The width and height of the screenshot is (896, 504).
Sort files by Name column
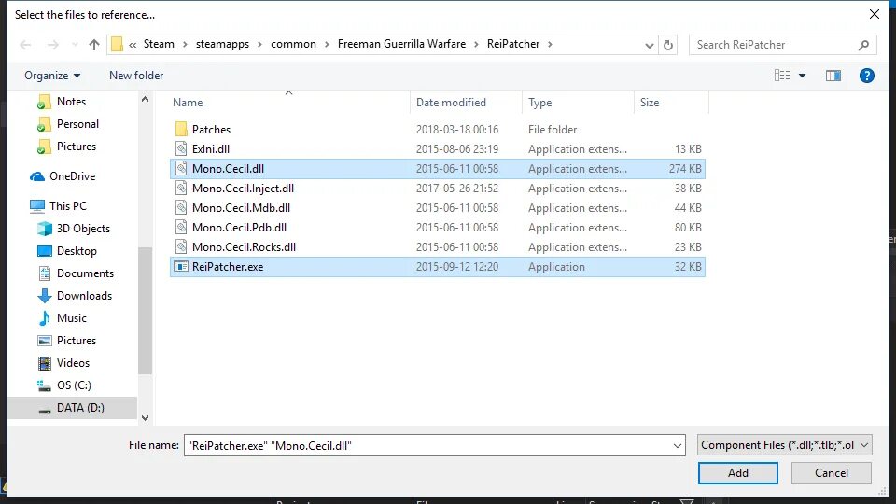(188, 103)
